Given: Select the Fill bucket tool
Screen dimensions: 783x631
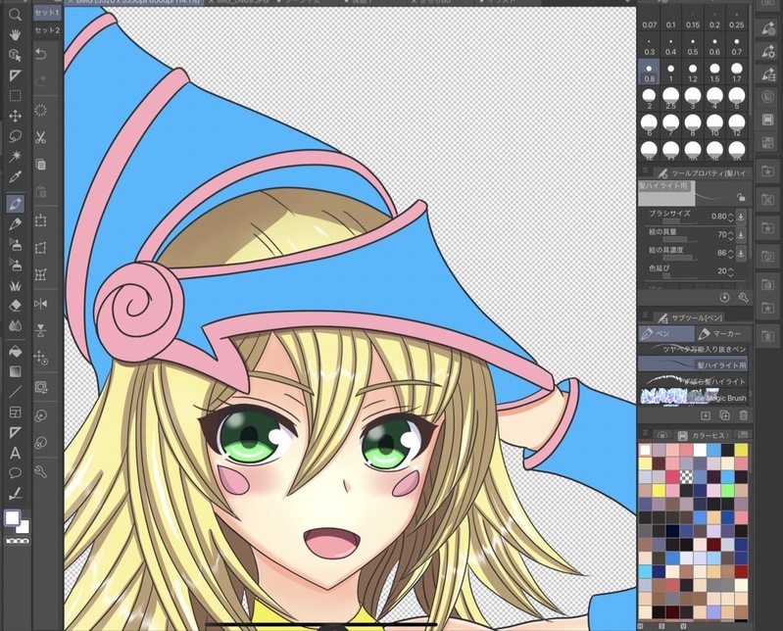Looking at the screenshot, I should tap(15, 352).
